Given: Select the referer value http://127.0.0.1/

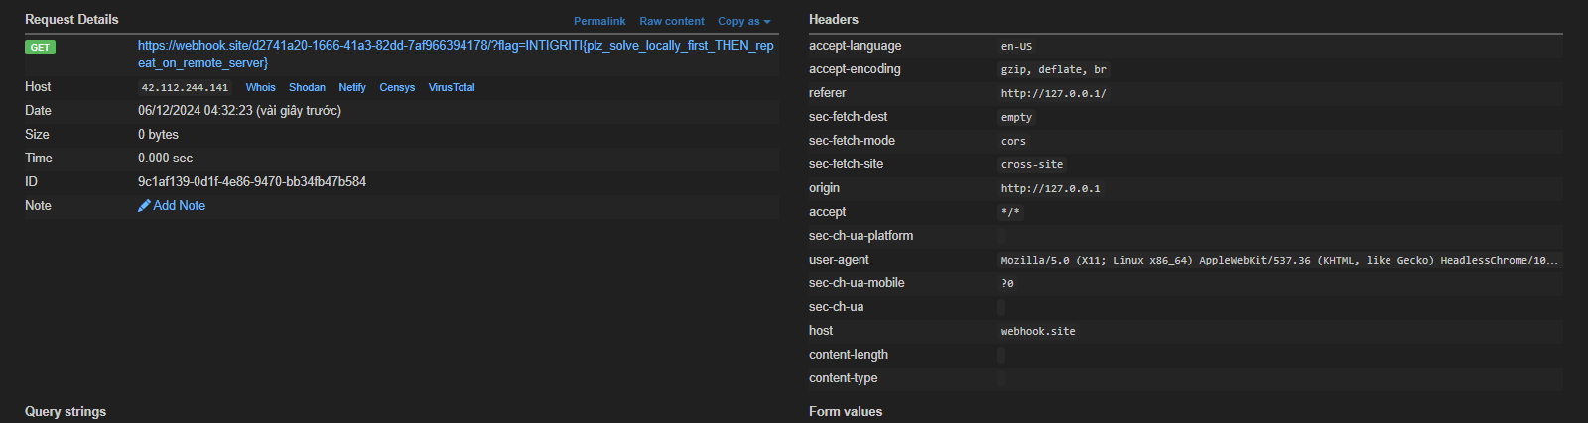Looking at the screenshot, I should click(x=1053, y=93).
